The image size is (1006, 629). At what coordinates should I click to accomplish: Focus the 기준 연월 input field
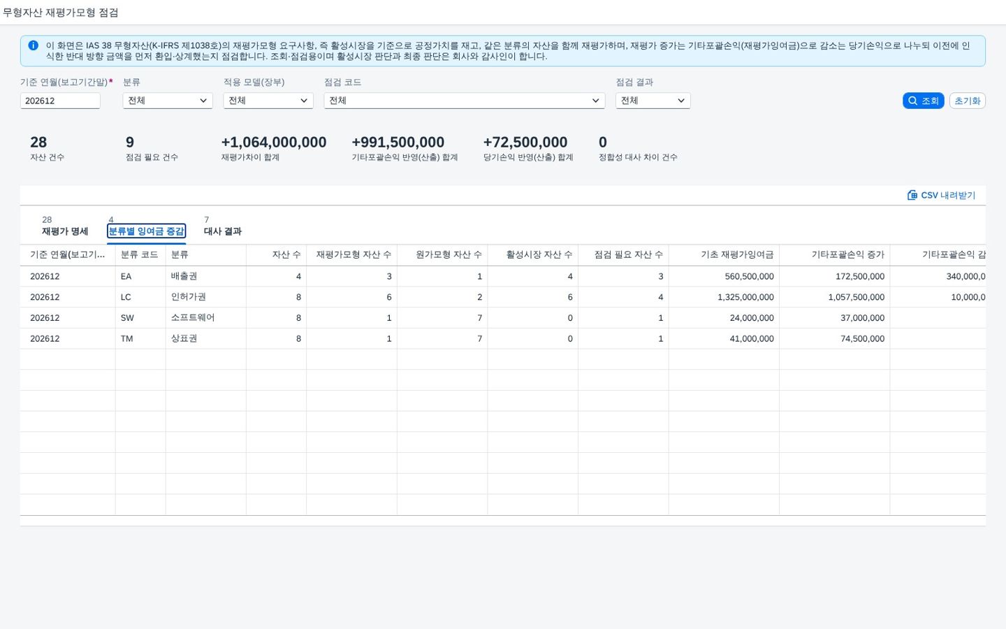pyautogui.click(x=60, y=101)
